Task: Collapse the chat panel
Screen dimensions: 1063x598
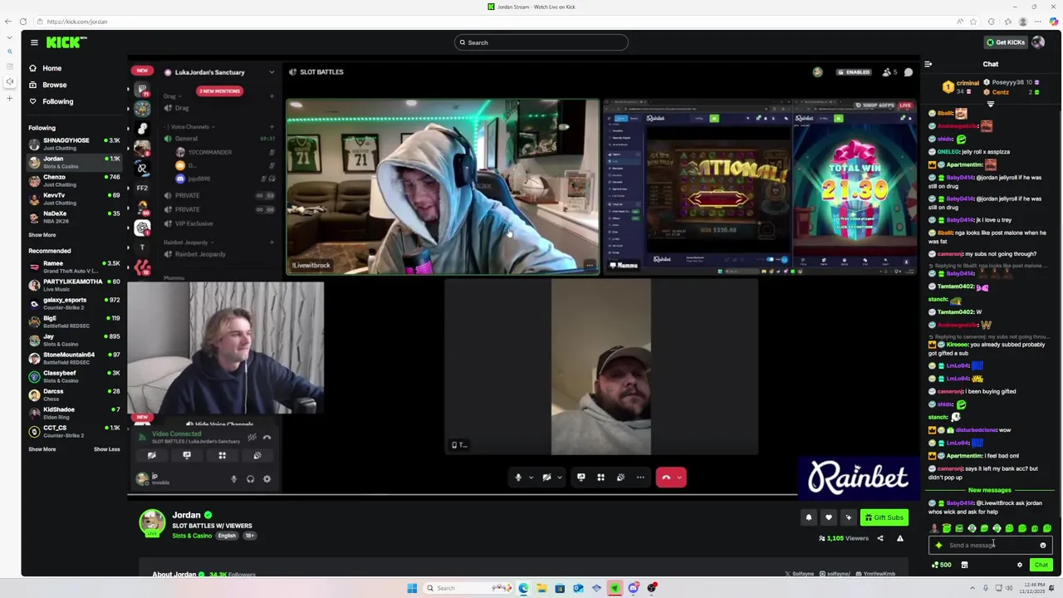Action: (928, 64)
